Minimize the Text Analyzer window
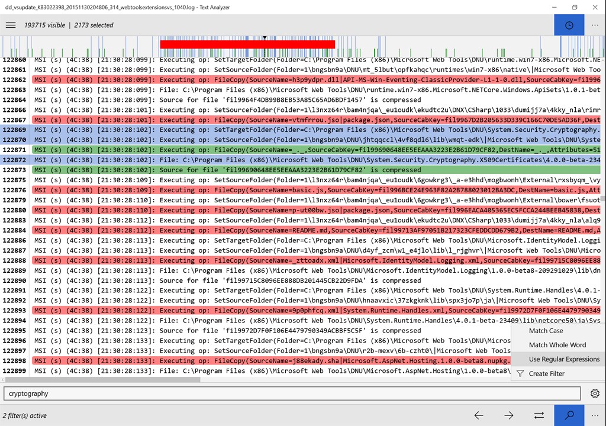This screenshot has width=606, height=426. (x=554, y=7)
